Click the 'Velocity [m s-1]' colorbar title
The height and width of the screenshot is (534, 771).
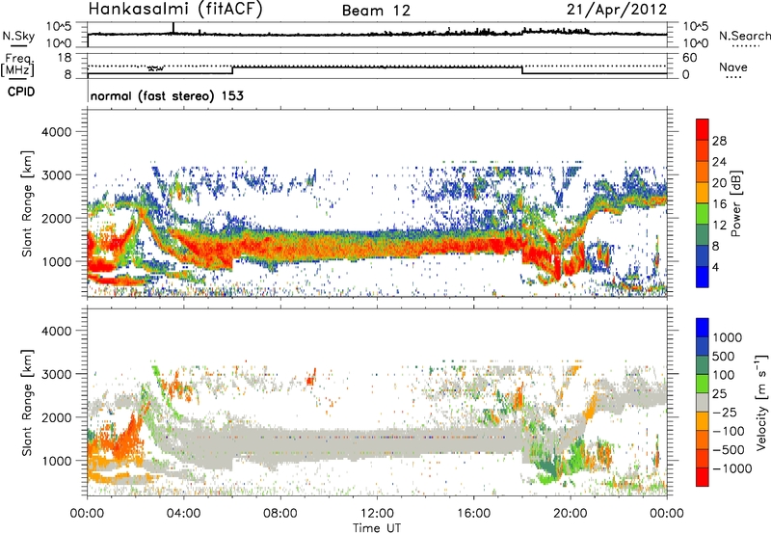pos(761,402)
